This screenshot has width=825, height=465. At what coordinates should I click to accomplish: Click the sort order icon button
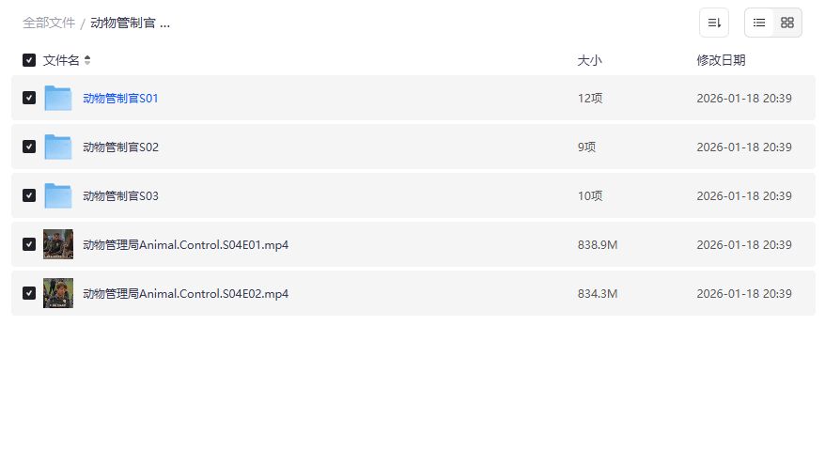(714, 23)
